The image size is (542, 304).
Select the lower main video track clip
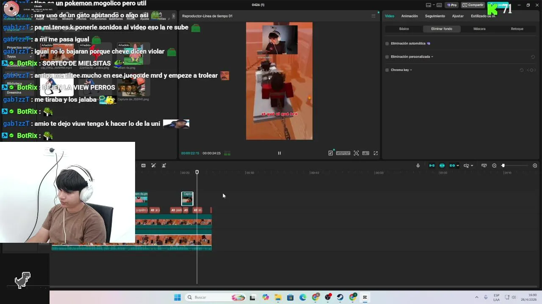coord(173,240)
